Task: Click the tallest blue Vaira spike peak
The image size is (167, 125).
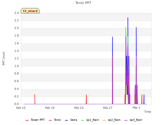Action: tap(128, 18)
